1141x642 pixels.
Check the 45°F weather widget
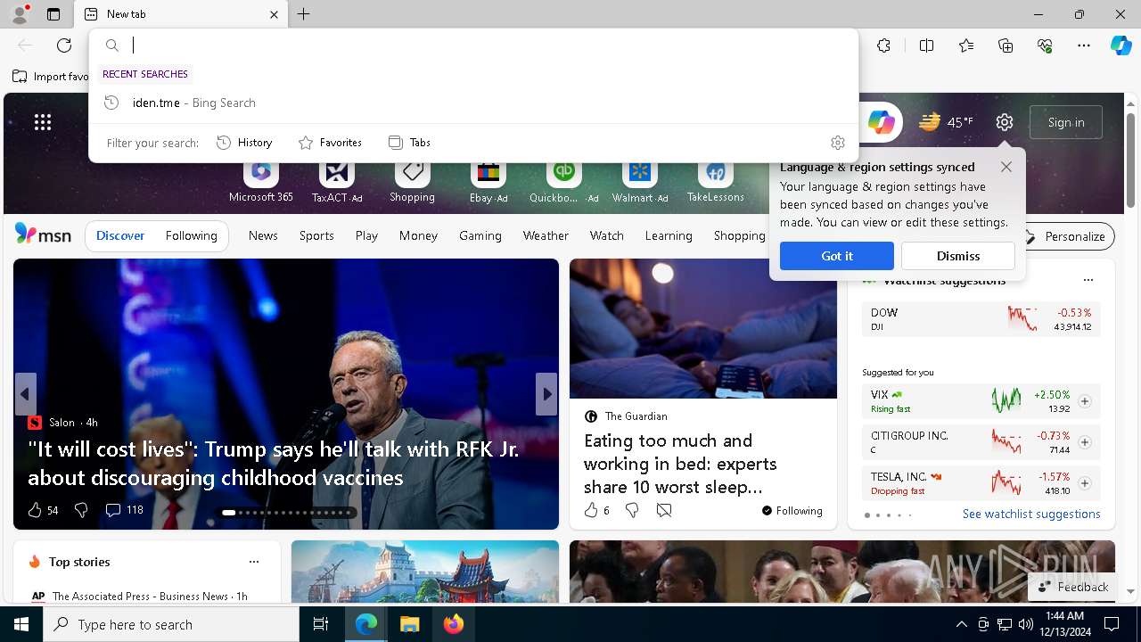[947, 122]
